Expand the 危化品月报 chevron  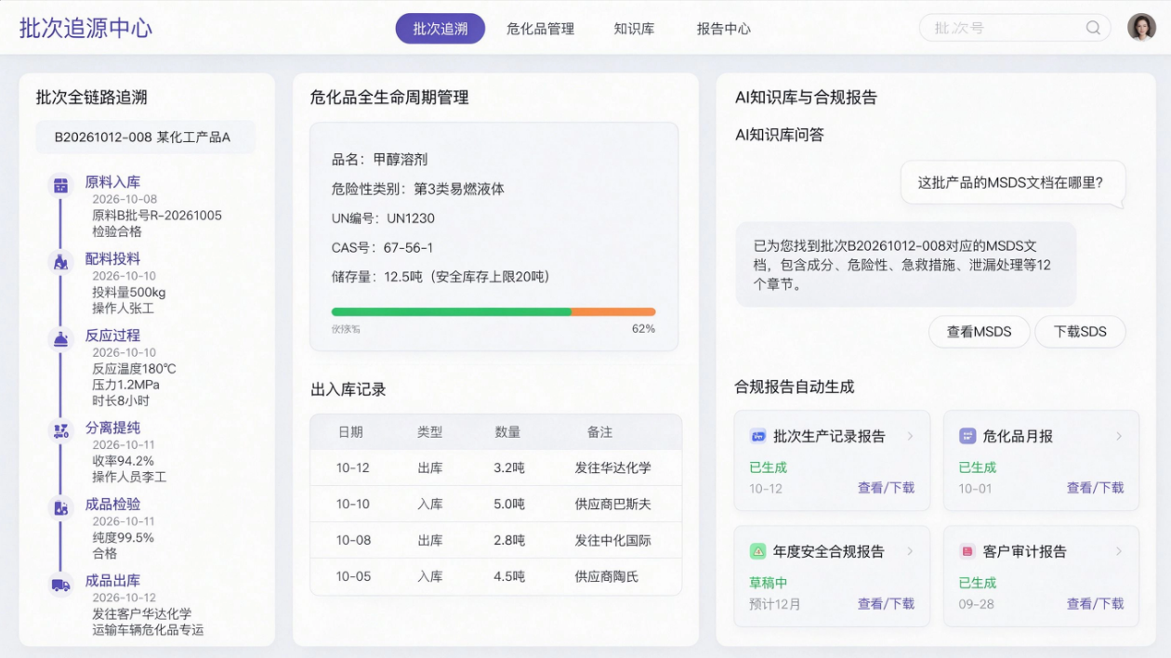[1119, 436]
